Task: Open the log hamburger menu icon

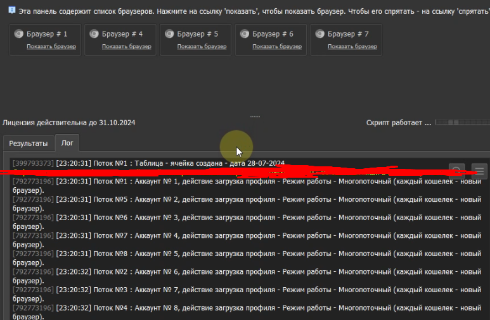Action: [x=479, y=170]
